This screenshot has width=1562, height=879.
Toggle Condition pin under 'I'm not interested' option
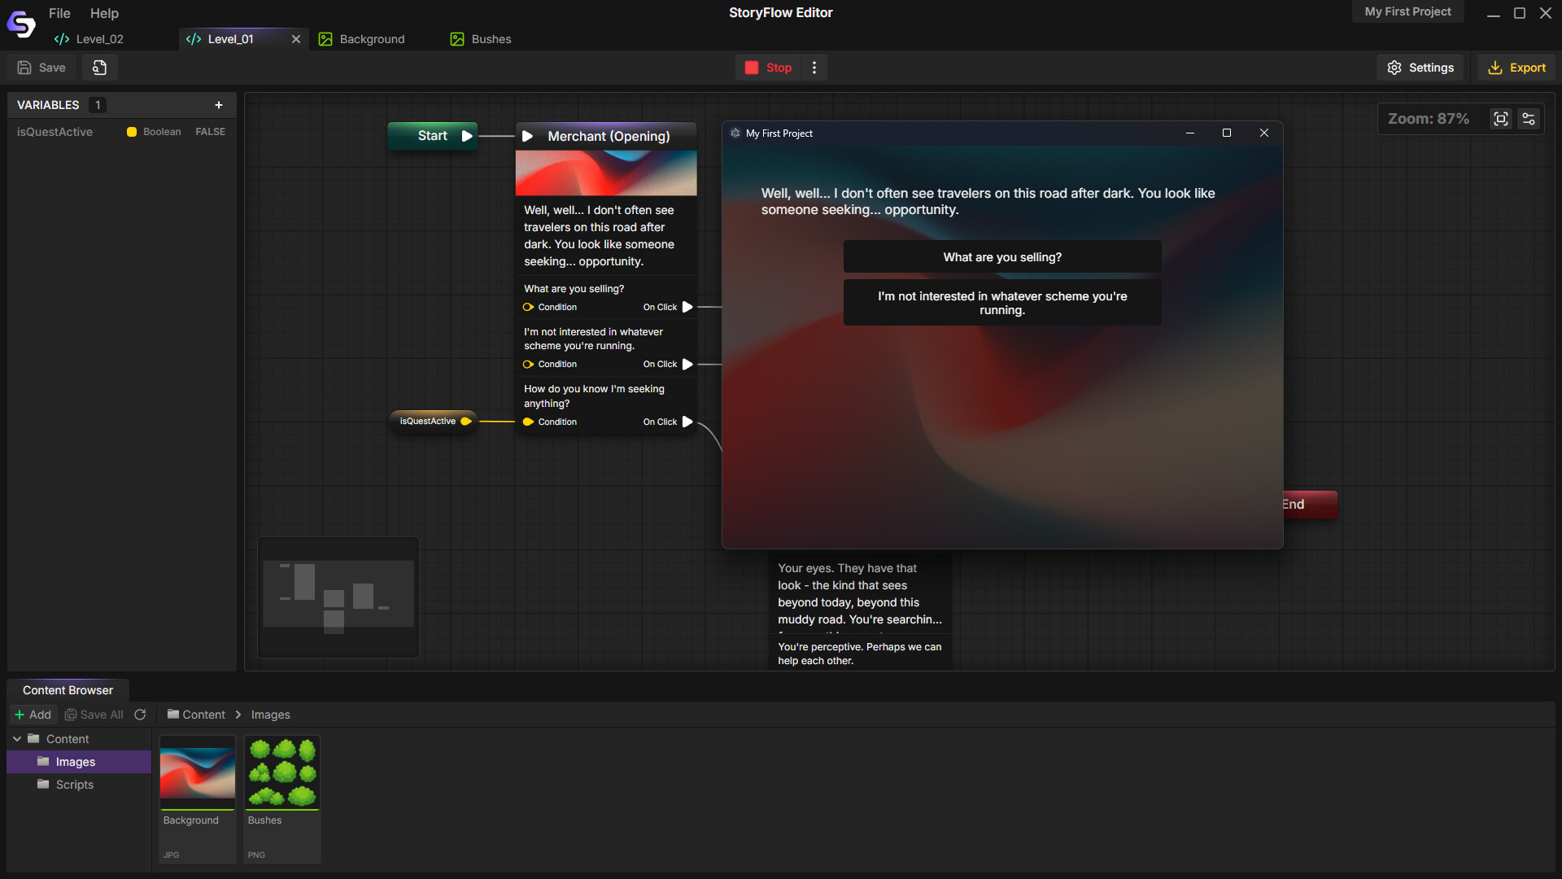point(529,364)
